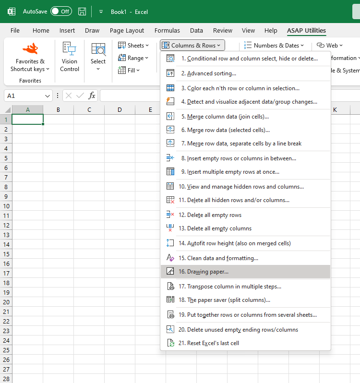
Task: Select the ASAP Utilities tab
Action: point(306,31)
